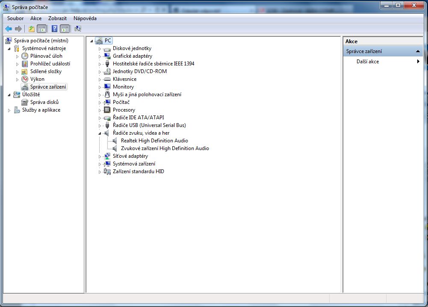
Task: Select Sdílené složky label in left tree
Action: point(46,71)
